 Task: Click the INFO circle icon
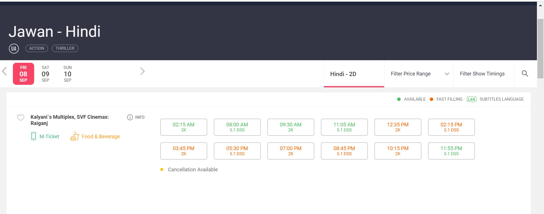[130, 117]
